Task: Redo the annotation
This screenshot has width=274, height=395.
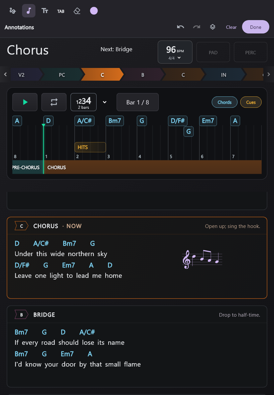Action: coord(196,27)
